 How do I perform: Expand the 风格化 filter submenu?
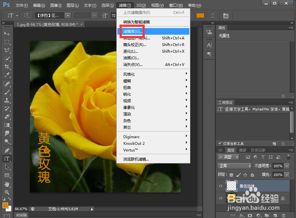click(x=153, y=74)
